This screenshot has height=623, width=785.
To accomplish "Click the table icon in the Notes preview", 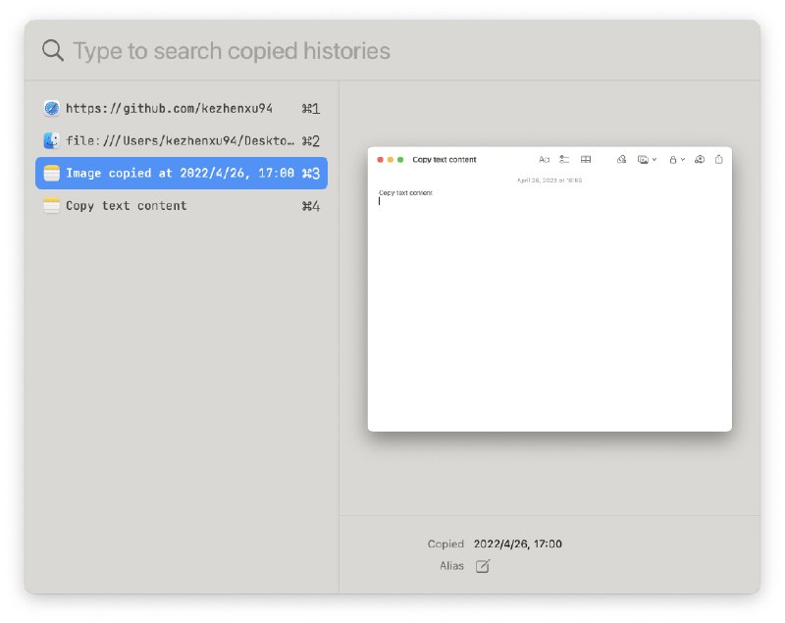I will [x=586, y=159].
